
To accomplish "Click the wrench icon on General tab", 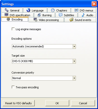I will tap(6, 10).
